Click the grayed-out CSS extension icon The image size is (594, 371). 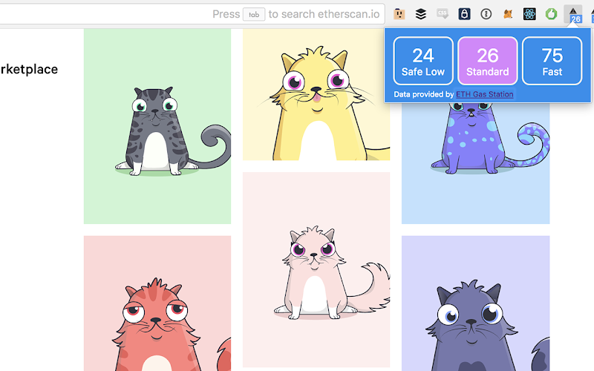click(x=443, y=14)
